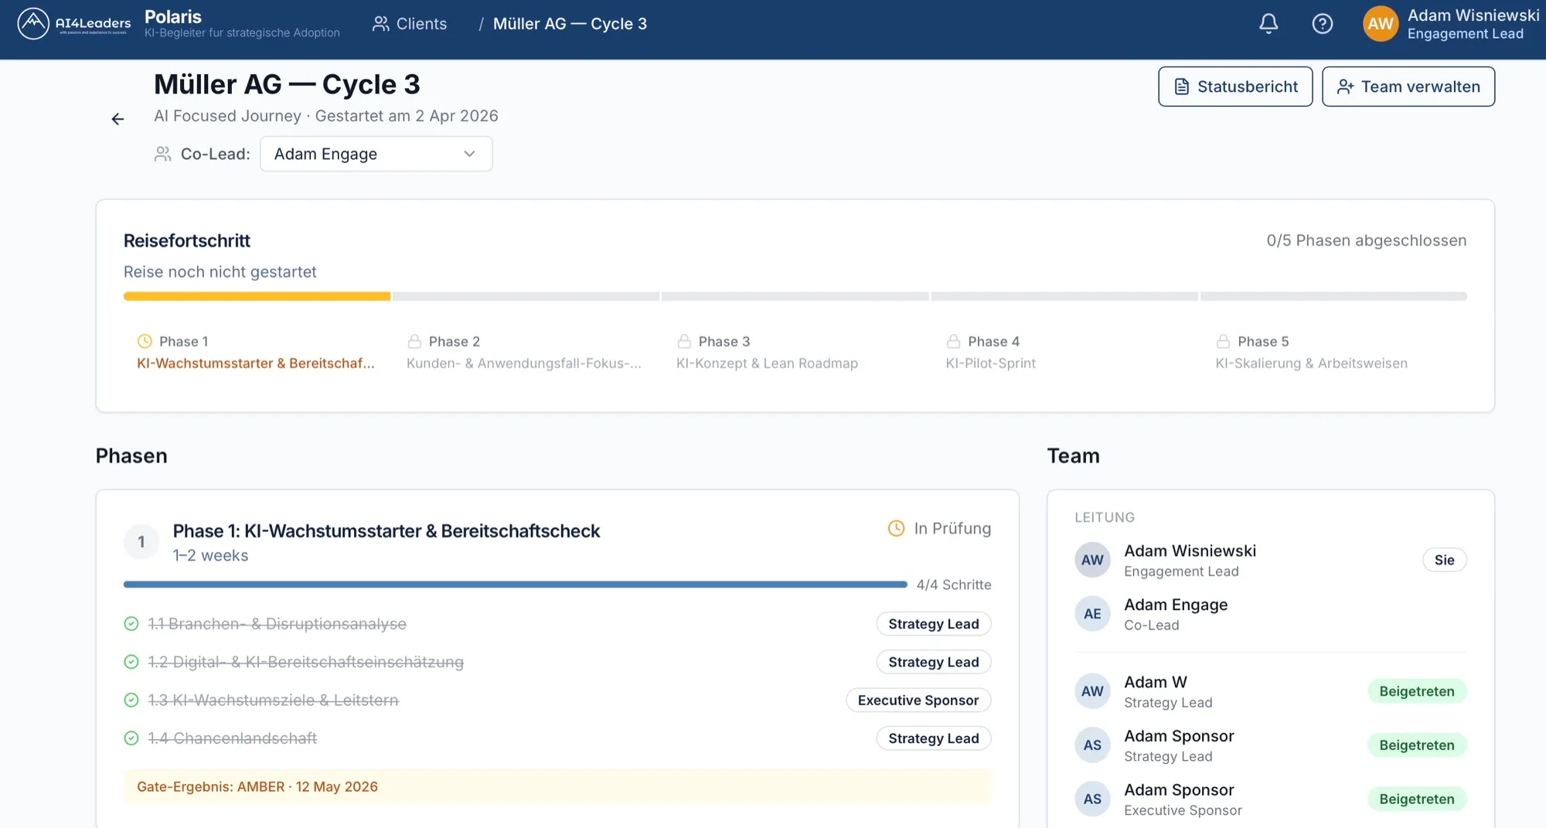Toggle check for 1.1 Branchen- & Disruptionsanalyse
The image size is (1546, 828).
click(131, 624)
